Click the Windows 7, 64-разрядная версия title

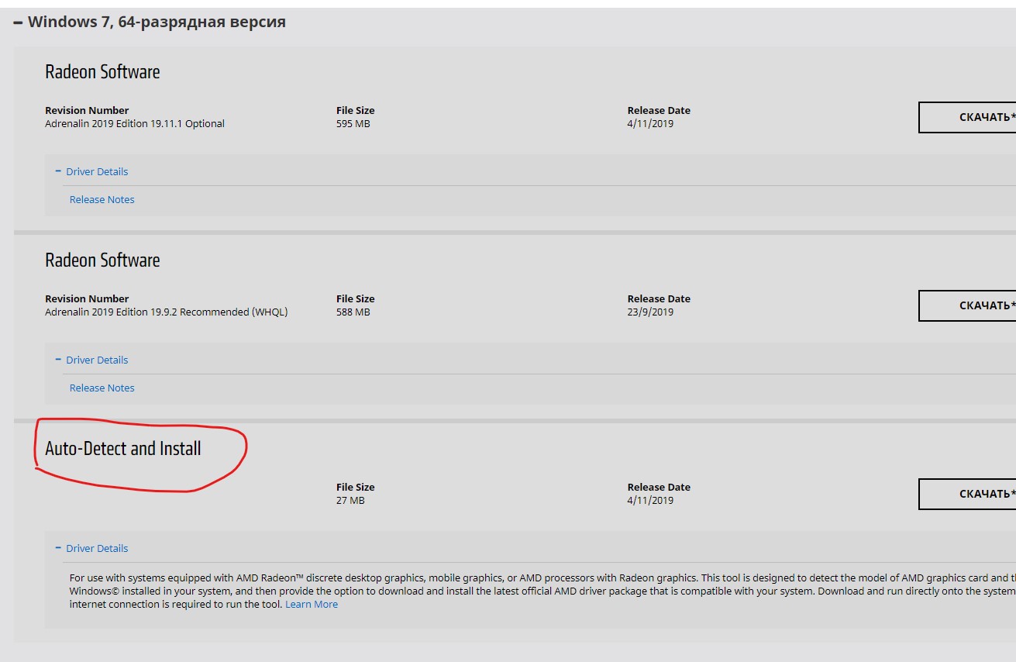(157, 22)
